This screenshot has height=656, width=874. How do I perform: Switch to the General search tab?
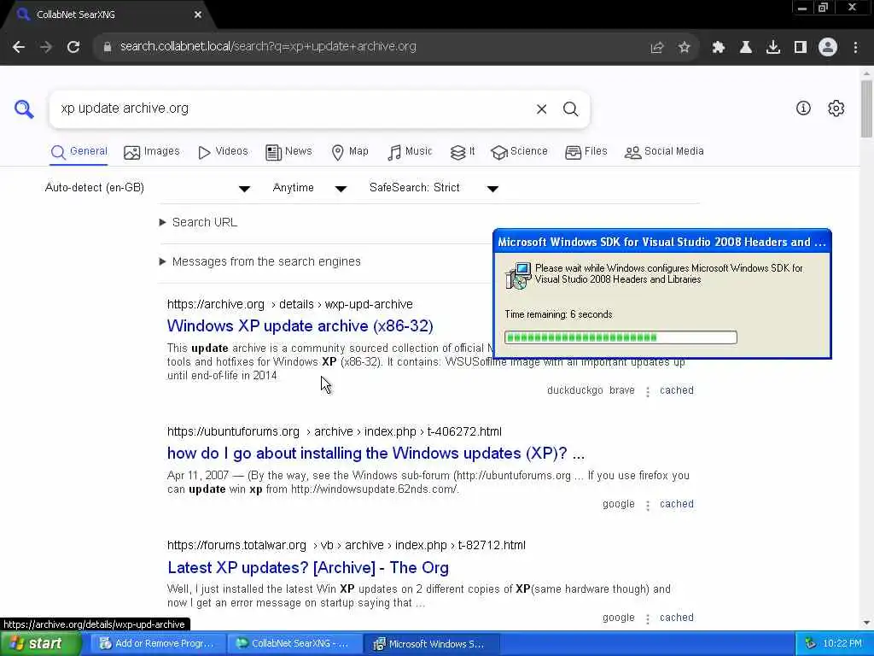pyautogui.click(x=79, y=152)
